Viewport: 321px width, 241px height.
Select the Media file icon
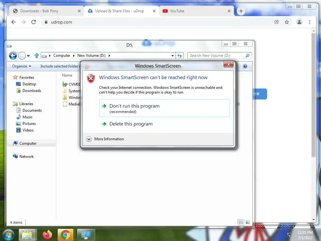(x=65, y=104)
